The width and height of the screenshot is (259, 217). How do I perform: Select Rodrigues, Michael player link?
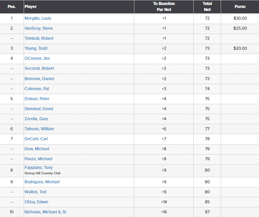click(x=42, y=182)
